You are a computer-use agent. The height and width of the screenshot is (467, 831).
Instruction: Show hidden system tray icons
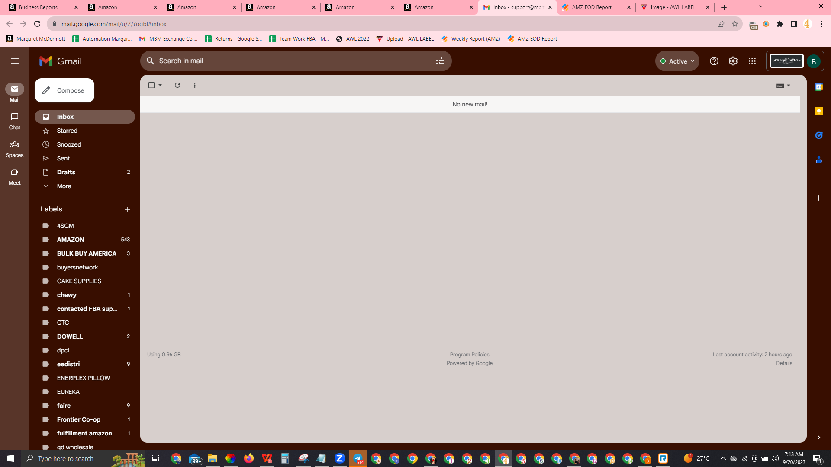coord(723,458)
